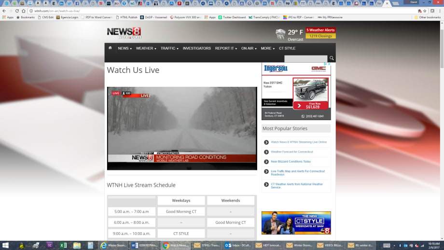
Task: Click the Good Morning CT weekdays cell
Action: click(x=181, y=211)
